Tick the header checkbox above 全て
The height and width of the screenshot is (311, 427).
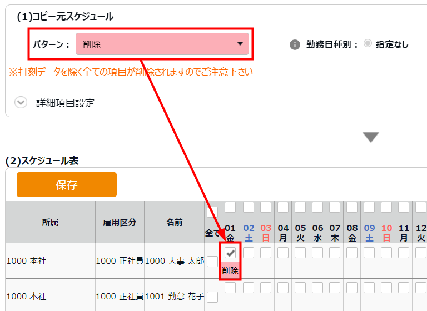pyautogui.click(x=212, y=212)
